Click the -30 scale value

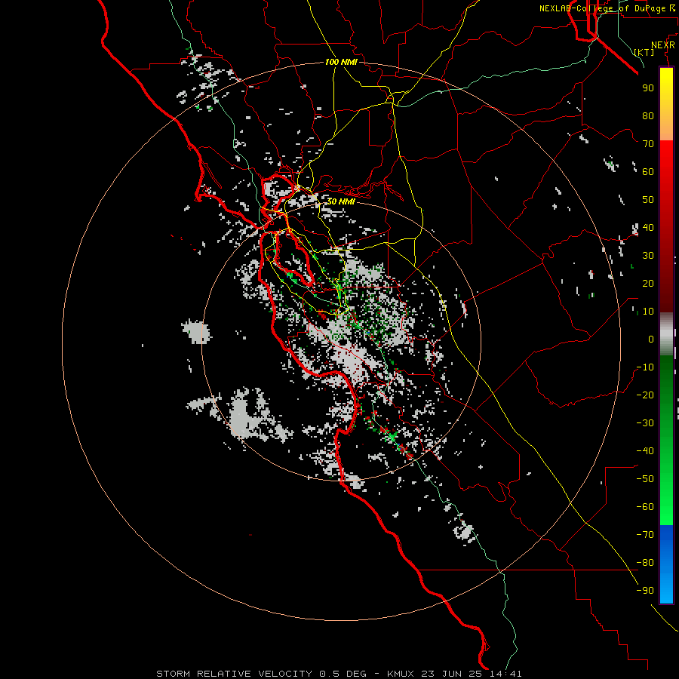pyautogui.click(x=645, y=423)
